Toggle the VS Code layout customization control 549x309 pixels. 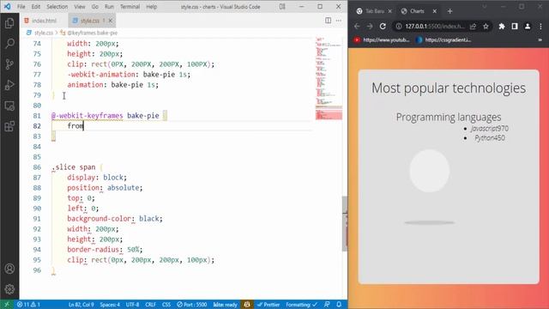[282, 7]
